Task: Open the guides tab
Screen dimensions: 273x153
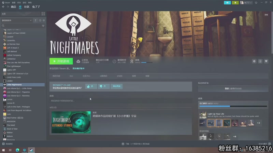Action: point(134,76)
